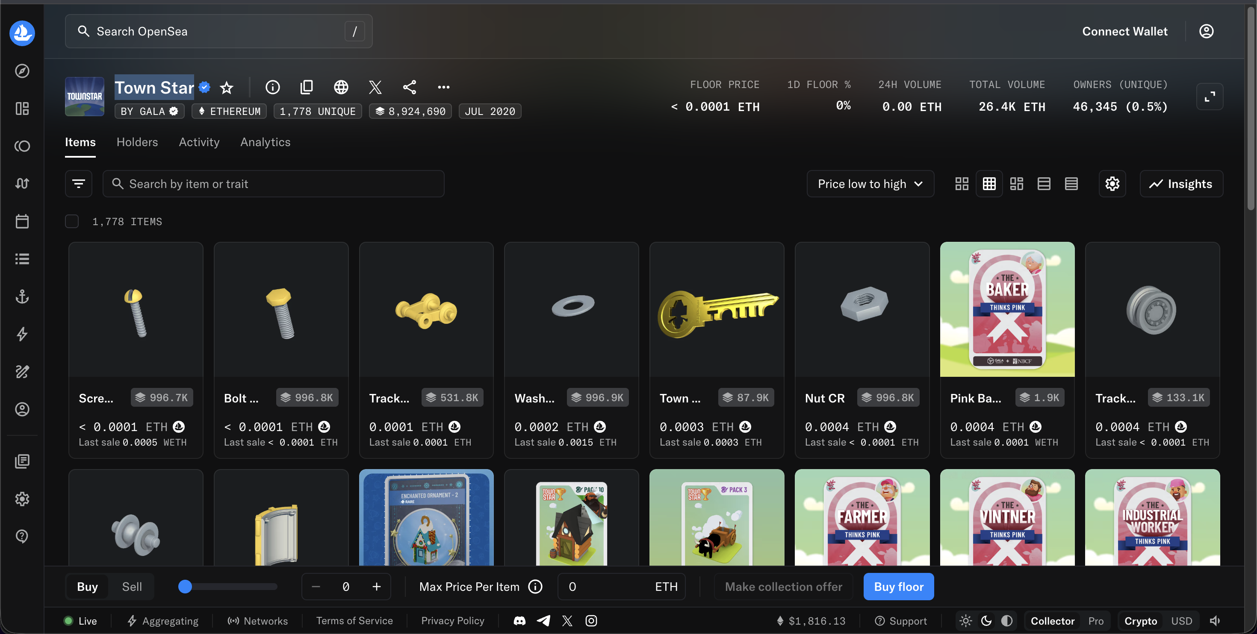Open the Analytics tab
Screen dimensions: 1257x634
pos(266,142)
